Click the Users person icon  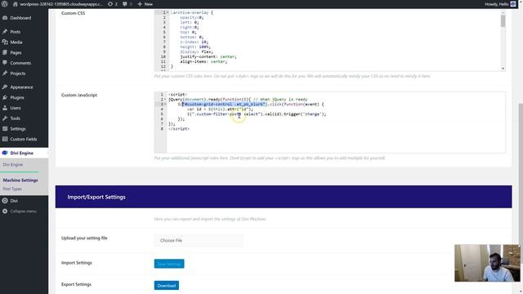click(x=5, y=108)
